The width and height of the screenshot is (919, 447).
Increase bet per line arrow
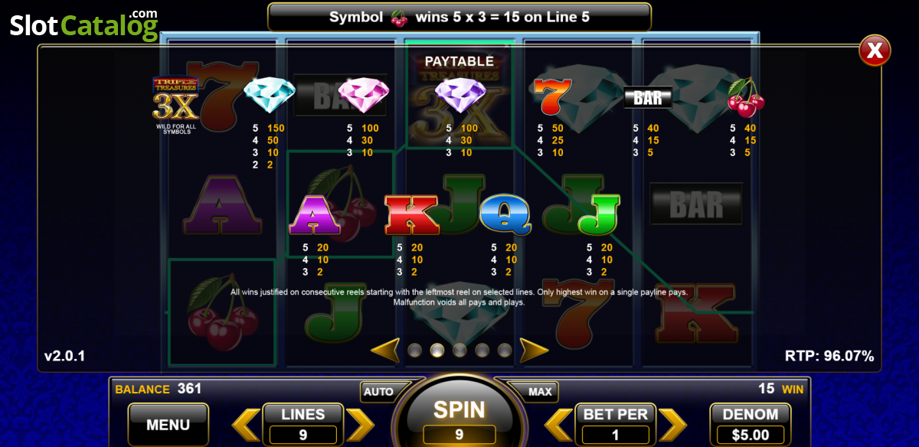673,425
